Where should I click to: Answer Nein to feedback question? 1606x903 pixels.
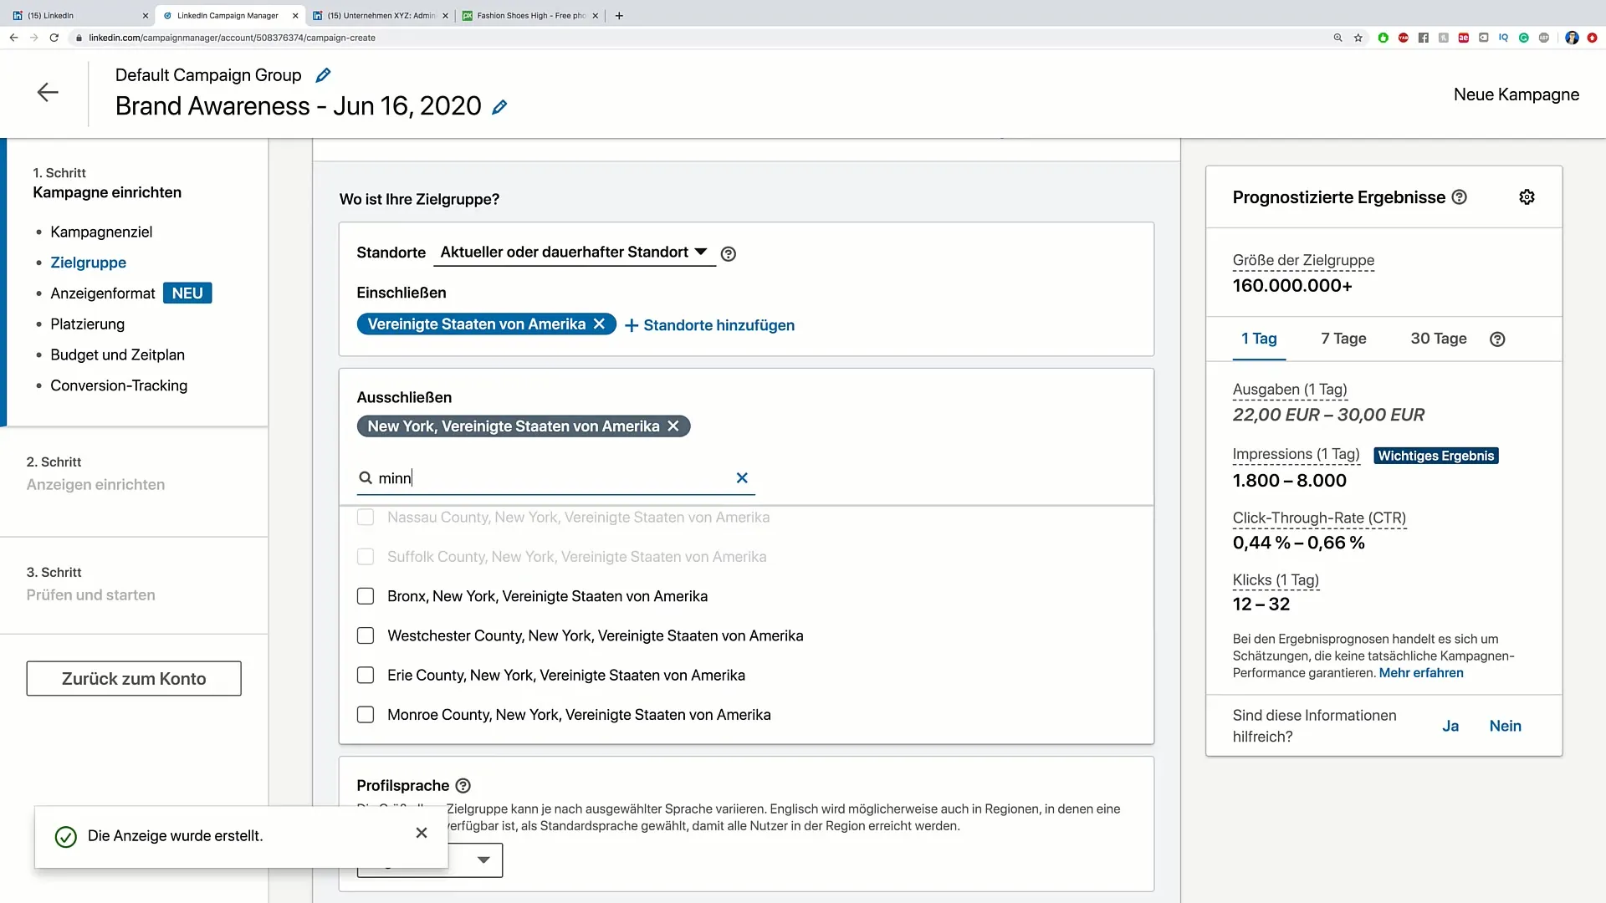1506,727
